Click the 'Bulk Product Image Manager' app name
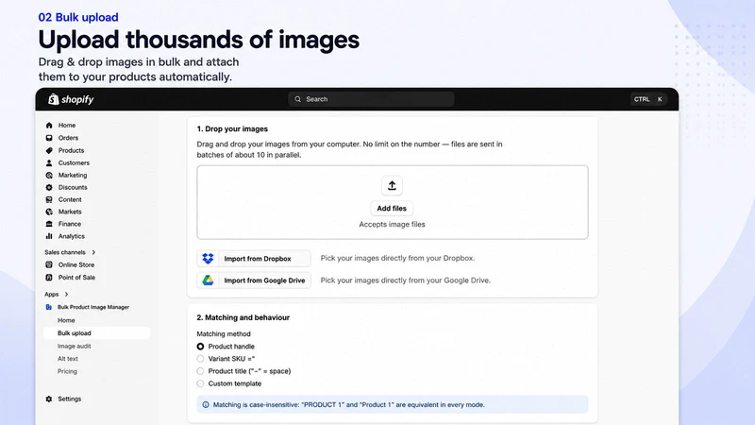755x425 pixels. [93, 308]
